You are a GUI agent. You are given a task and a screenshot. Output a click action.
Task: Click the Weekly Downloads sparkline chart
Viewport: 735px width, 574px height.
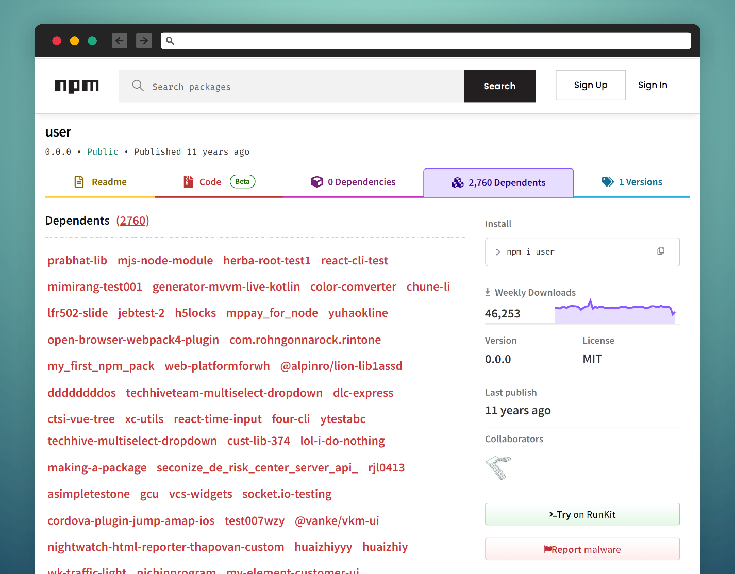615,310
